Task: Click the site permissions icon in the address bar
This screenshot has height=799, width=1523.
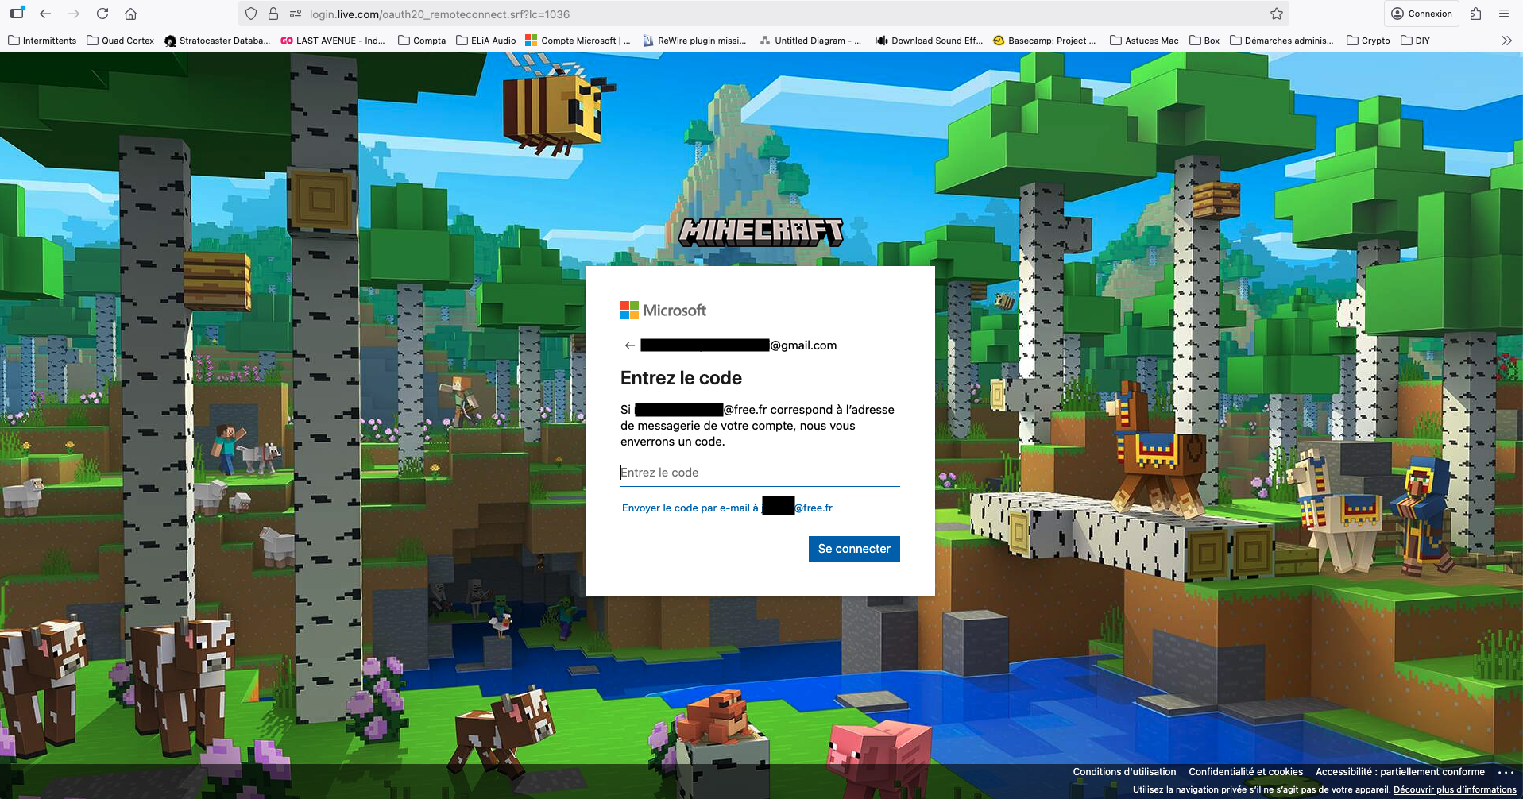Action: click(296, 14)
